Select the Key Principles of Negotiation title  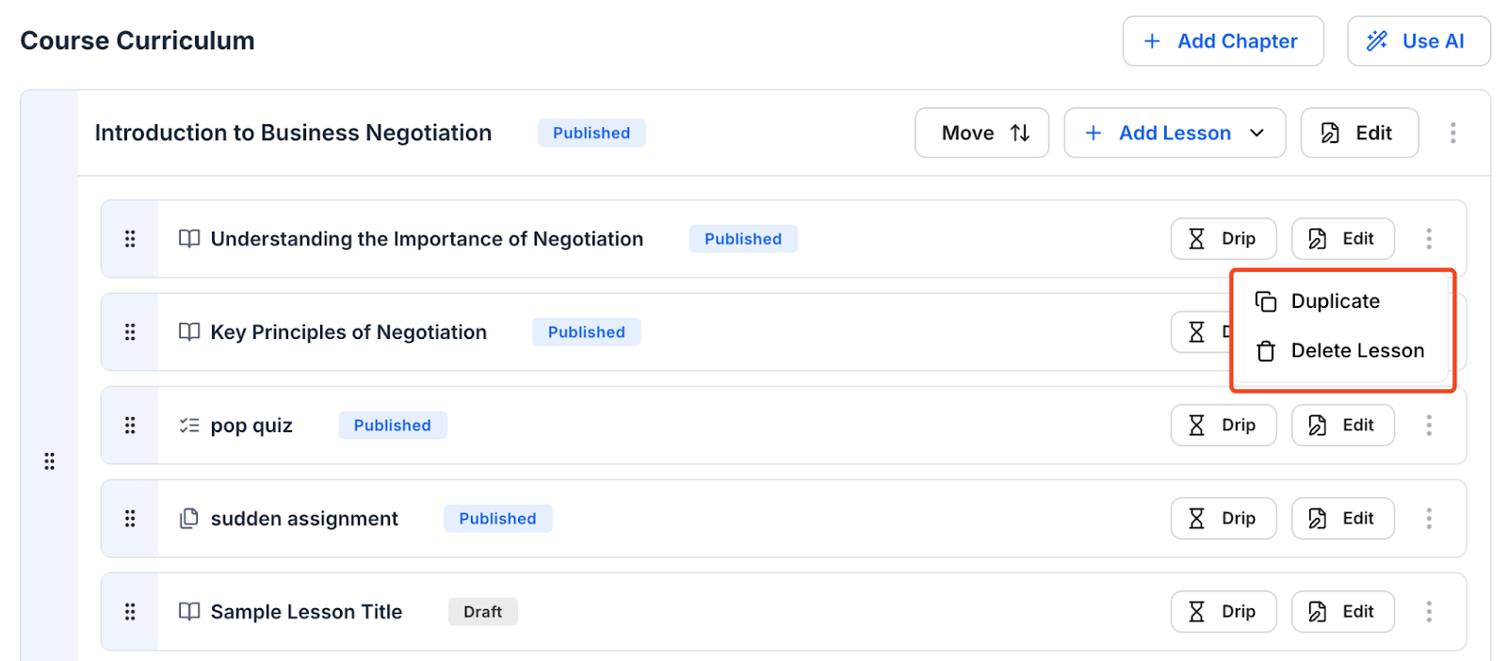[x=348, y=332]
